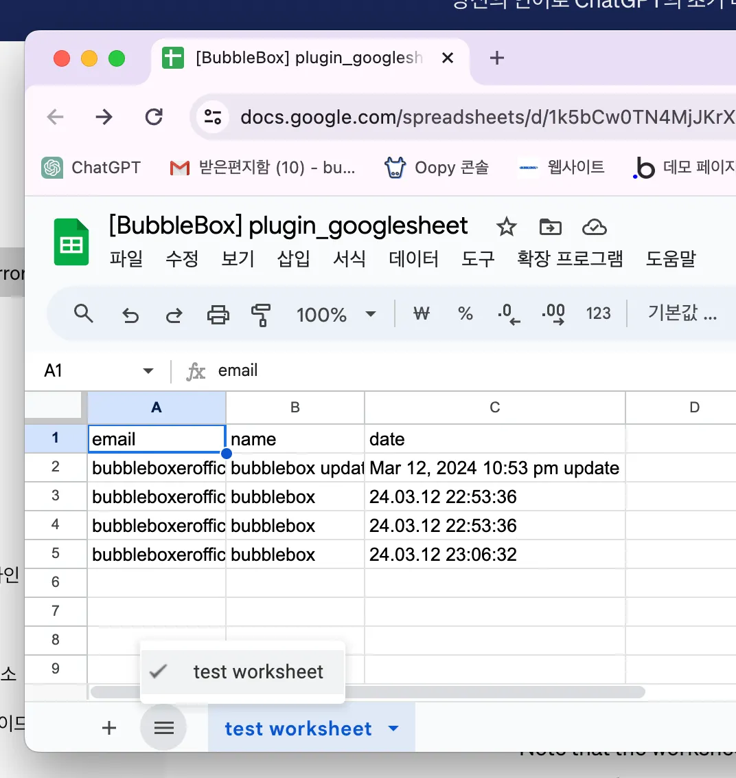Click cell 24.03.12 23:06:32

coord(494,554)
